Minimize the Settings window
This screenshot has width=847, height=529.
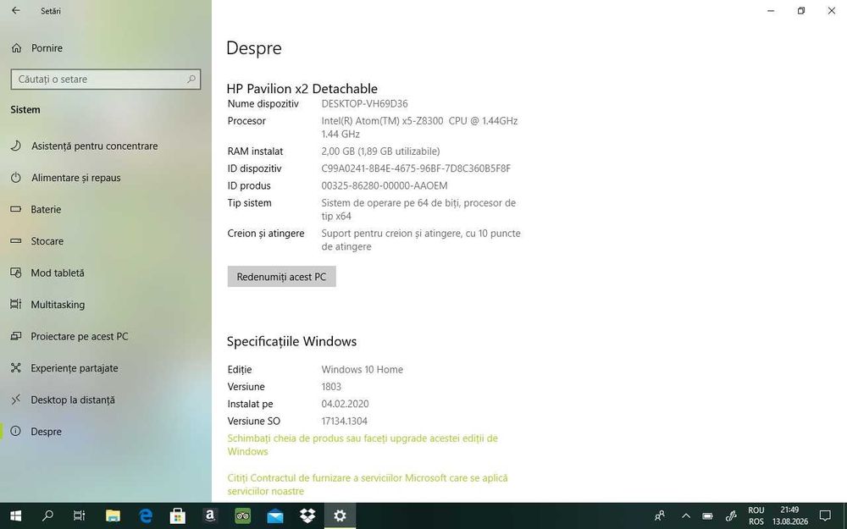coord(771,10)
